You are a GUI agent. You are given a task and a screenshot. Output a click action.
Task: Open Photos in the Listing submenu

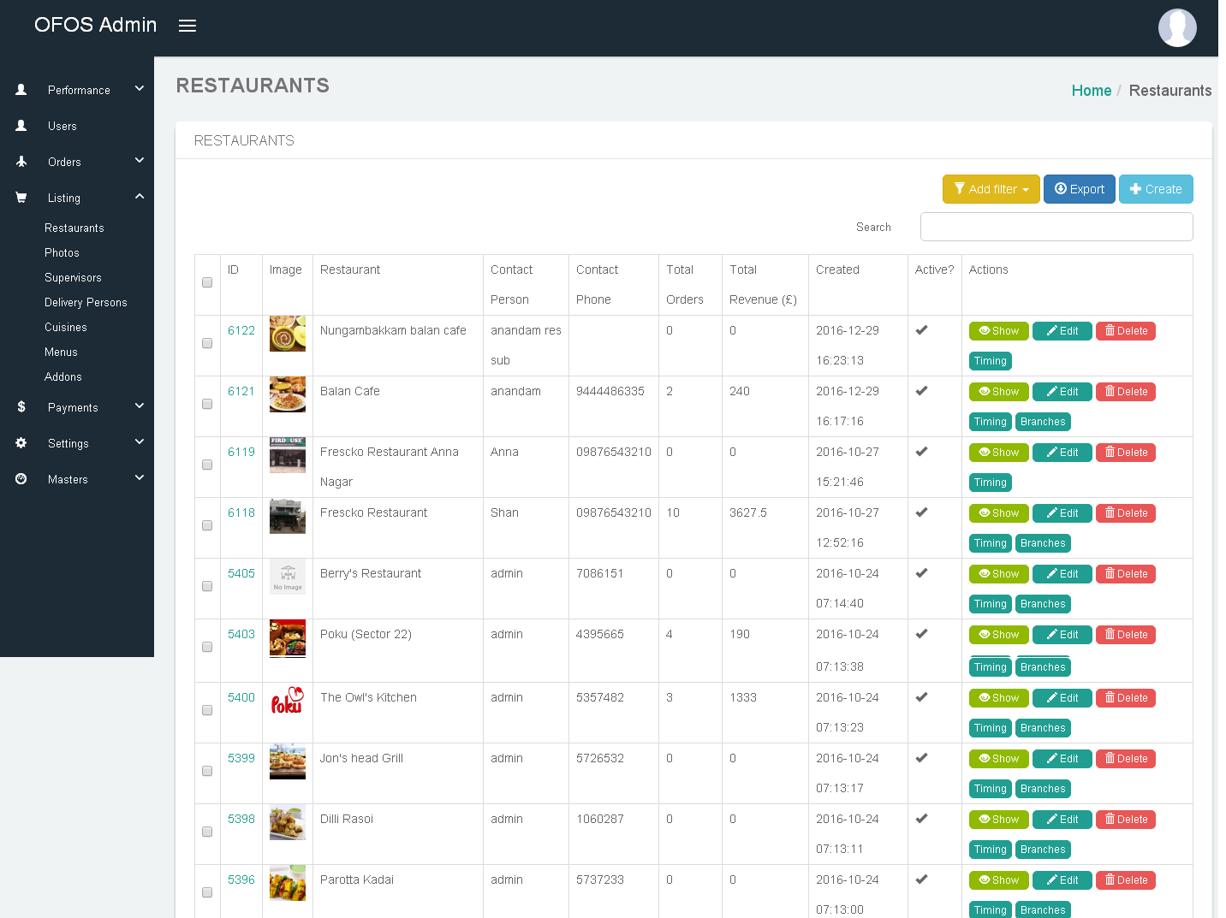(62, 253)
